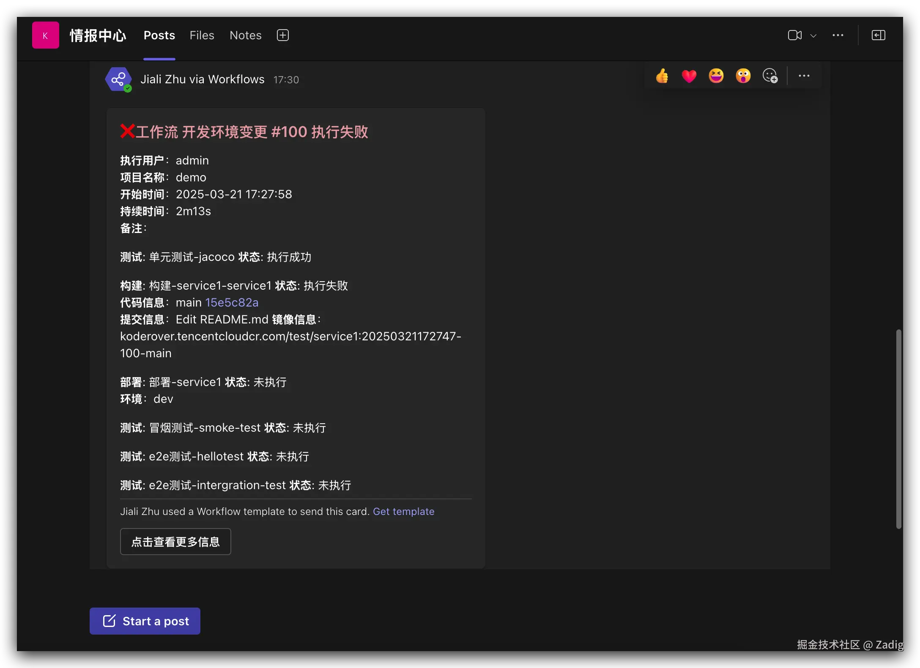The height and width of the screenshot is (668, 920).
Task: Click the 情报中心 team avatar
Action: [45, 35]
